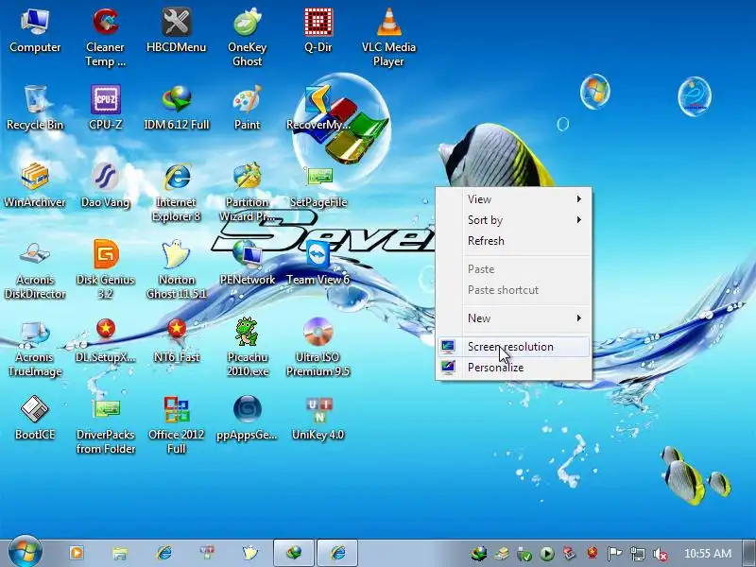Expand the New submenu

pos(513,318)
